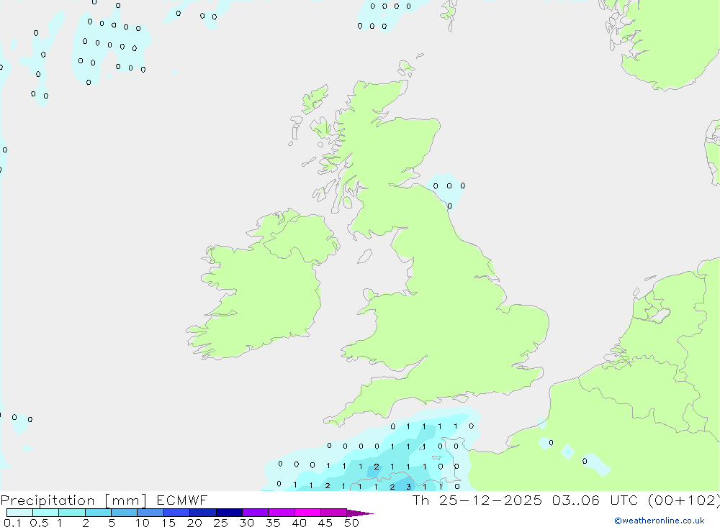The width and height of the screenshot is (720, 527).
Task: Click the 0.1–0.5 mm lightest cyan legend swatch
Action: pos(19,513)
